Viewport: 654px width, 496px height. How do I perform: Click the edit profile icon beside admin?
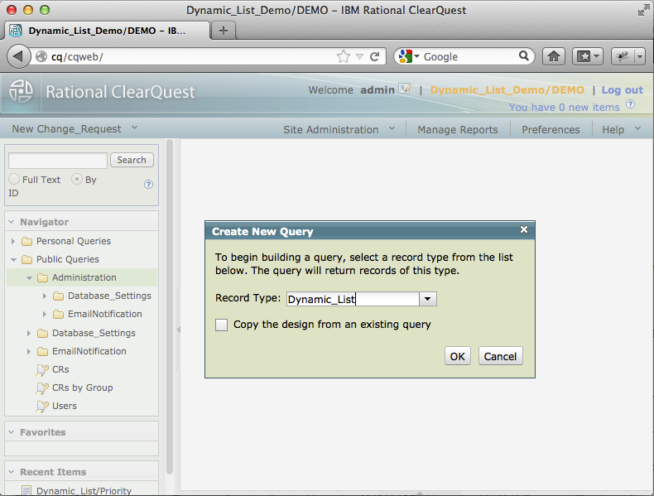[x=405, y=89]
